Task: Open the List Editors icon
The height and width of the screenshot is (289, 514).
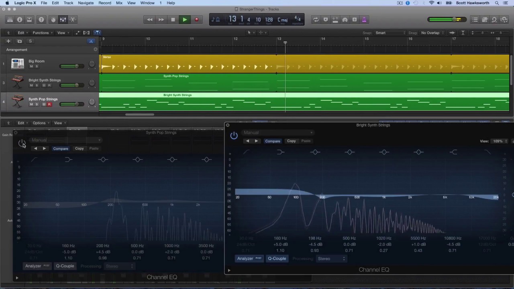Action: pos(475,20)
